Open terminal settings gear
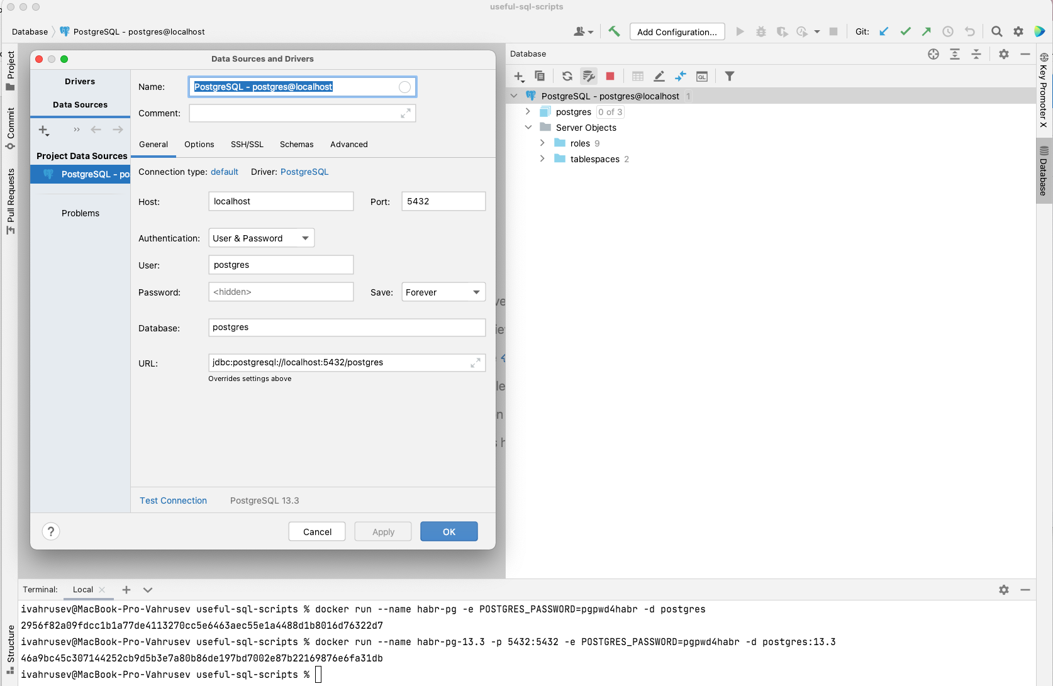This screenshot has height=686, width=1053. point(1004,590)
